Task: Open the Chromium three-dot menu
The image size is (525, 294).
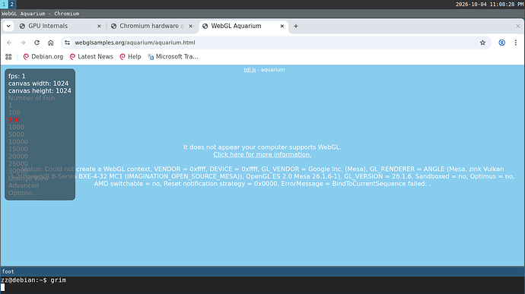Action: pos(516,43)
